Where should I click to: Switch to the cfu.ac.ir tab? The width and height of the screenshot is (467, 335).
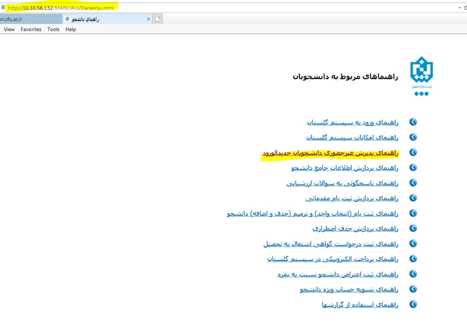pos(26,19)
